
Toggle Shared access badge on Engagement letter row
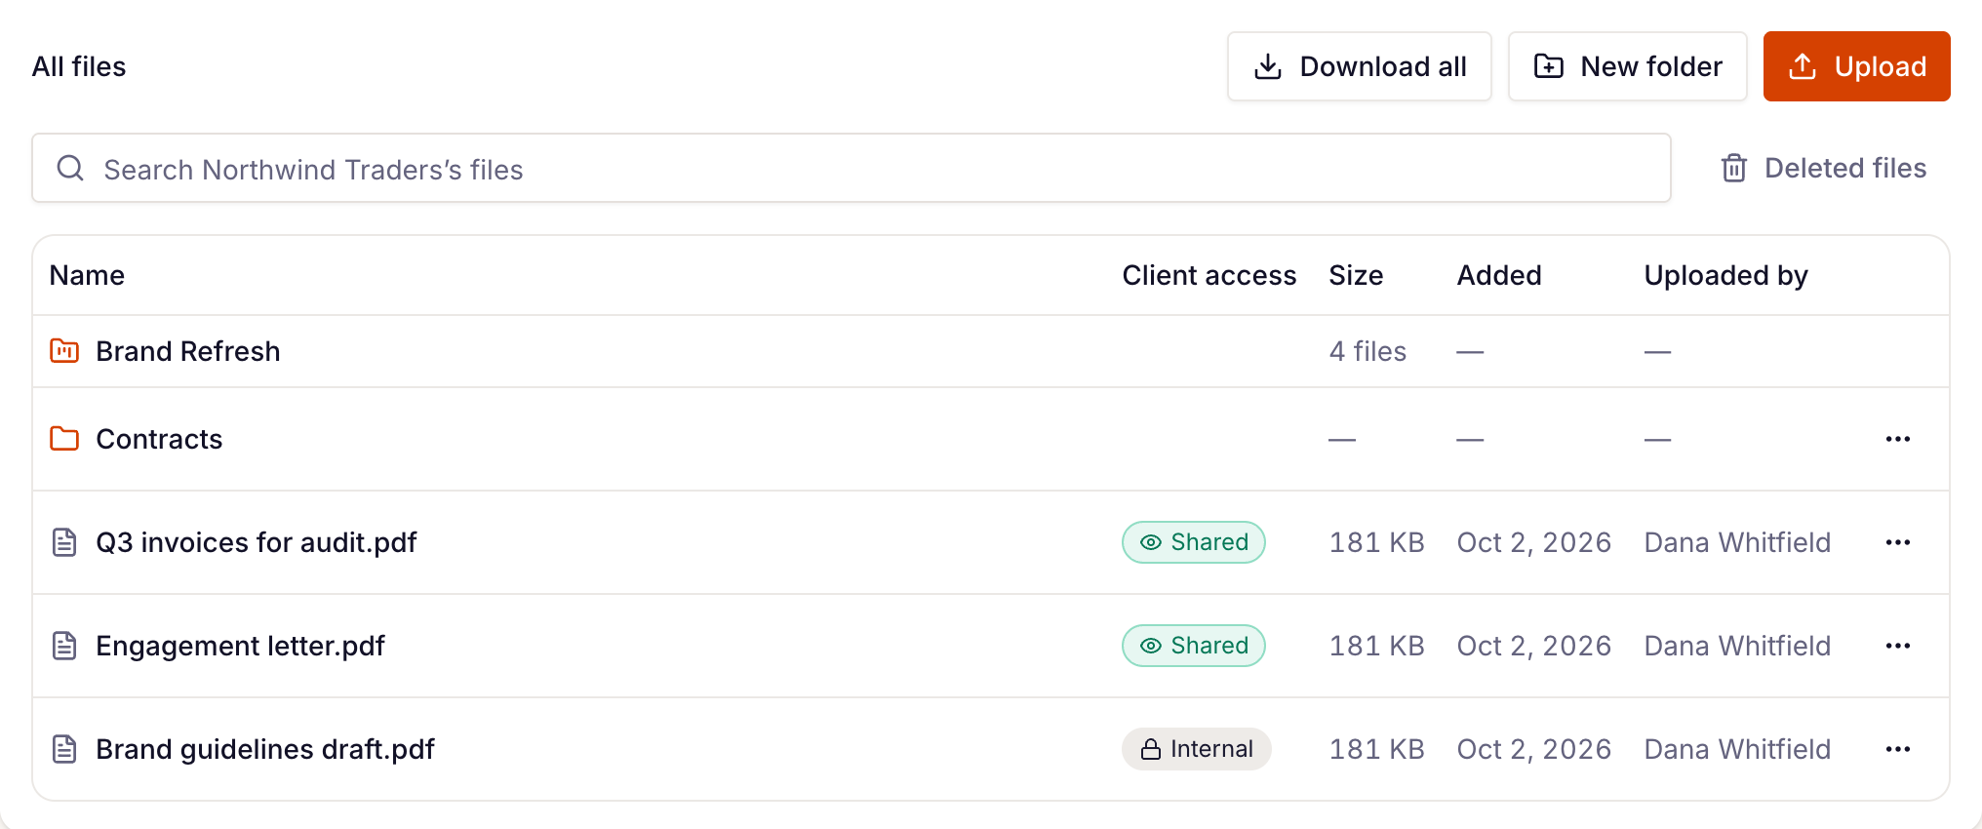click(x=1194, y=646)
